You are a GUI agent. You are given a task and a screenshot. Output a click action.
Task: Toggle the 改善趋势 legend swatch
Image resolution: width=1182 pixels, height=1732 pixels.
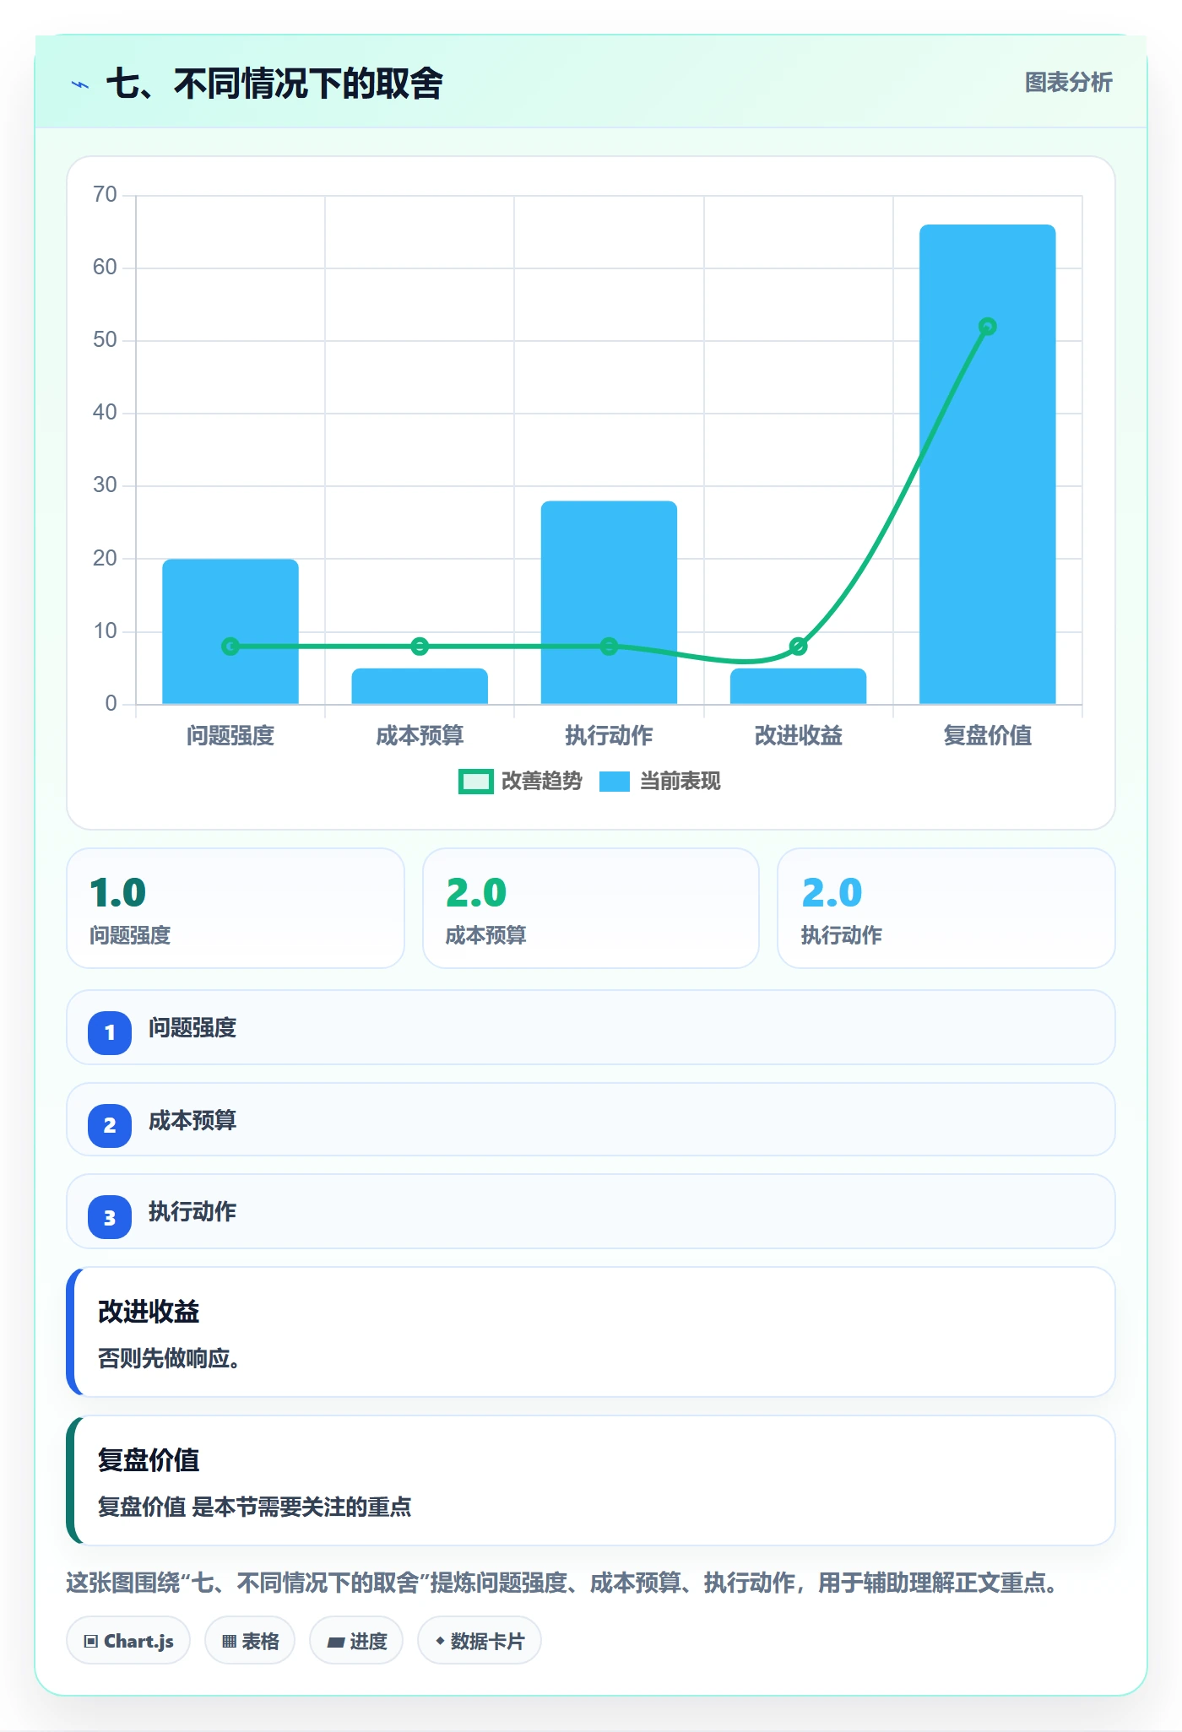click(x=475, y=782)
